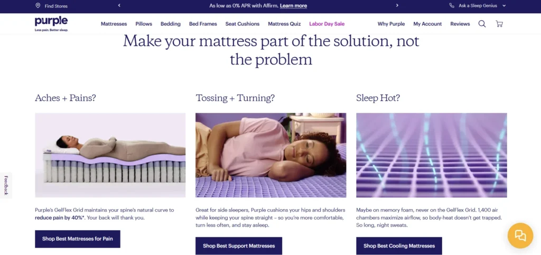This screenshot has height=255, width=541.
Task: Show previous promo with left arrow
Action: click(119, 5)
